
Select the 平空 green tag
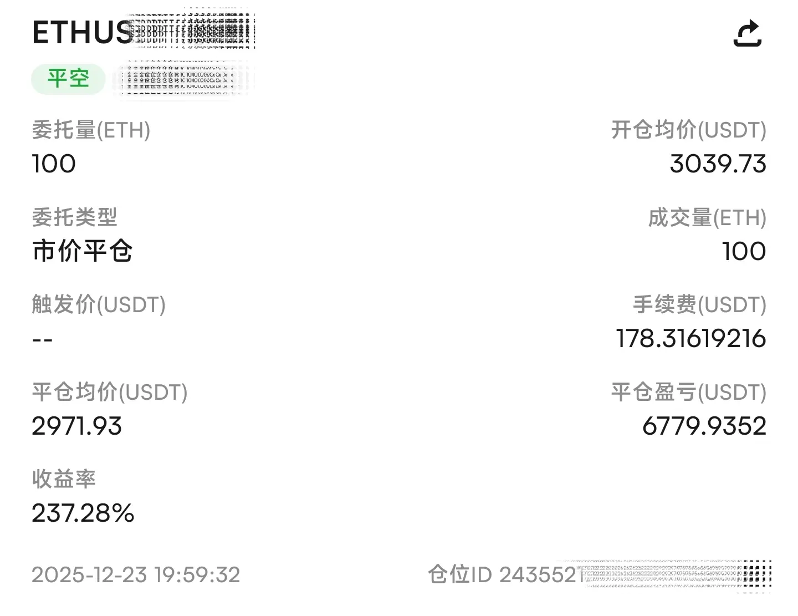68,78
